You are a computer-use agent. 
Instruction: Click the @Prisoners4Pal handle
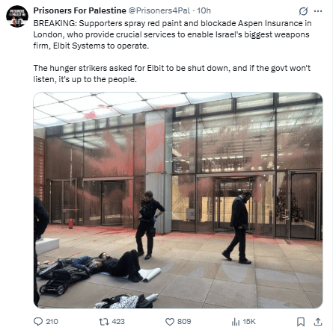159,10
